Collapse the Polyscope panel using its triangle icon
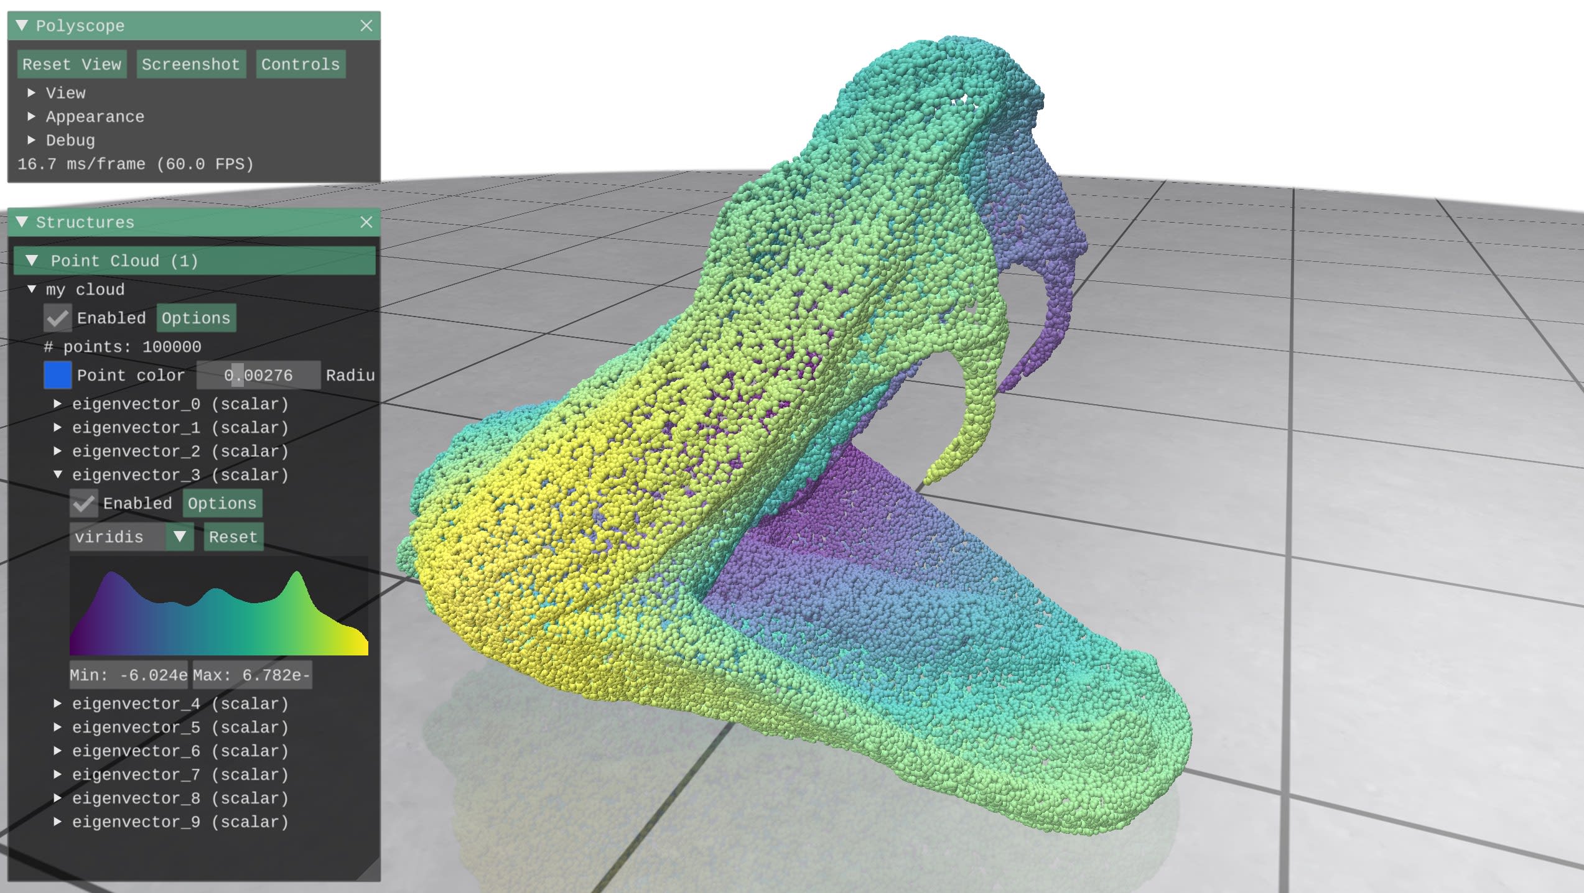The width and height of the screenshot is (1584, 893). 21,25
